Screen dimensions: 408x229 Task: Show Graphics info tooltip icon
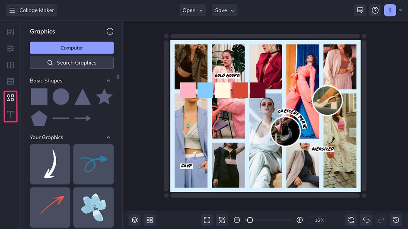tap(110, 31)
